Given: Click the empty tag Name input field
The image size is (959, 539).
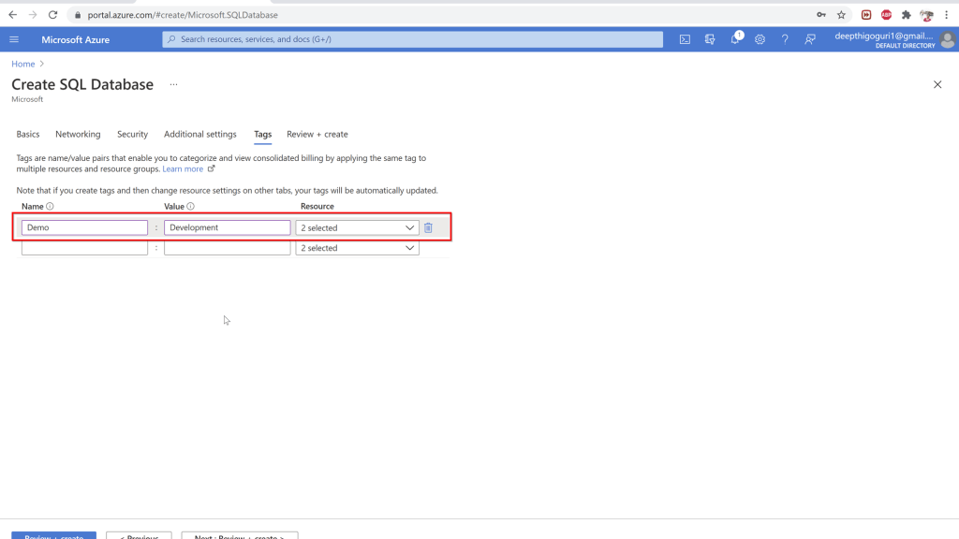Looking at the screenshot, I should pos(84,248).
